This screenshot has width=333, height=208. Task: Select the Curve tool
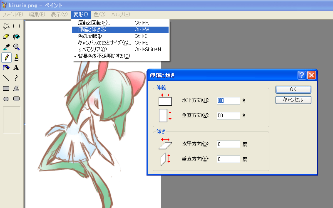coord(17,78)
